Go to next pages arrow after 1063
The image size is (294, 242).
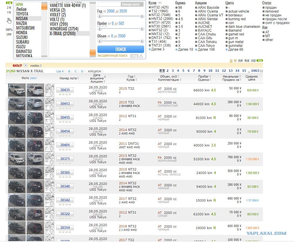(261, 71)
